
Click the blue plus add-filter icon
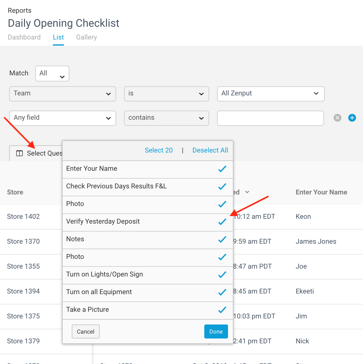coord(352,118)
